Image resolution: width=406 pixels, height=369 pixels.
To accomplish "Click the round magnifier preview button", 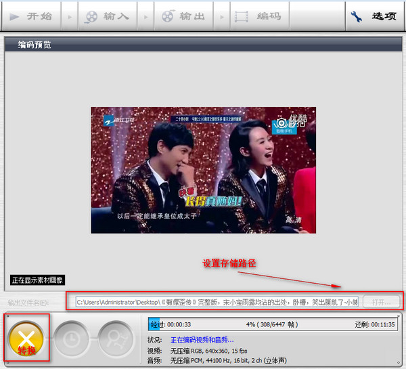I will (x=116, y=338).
